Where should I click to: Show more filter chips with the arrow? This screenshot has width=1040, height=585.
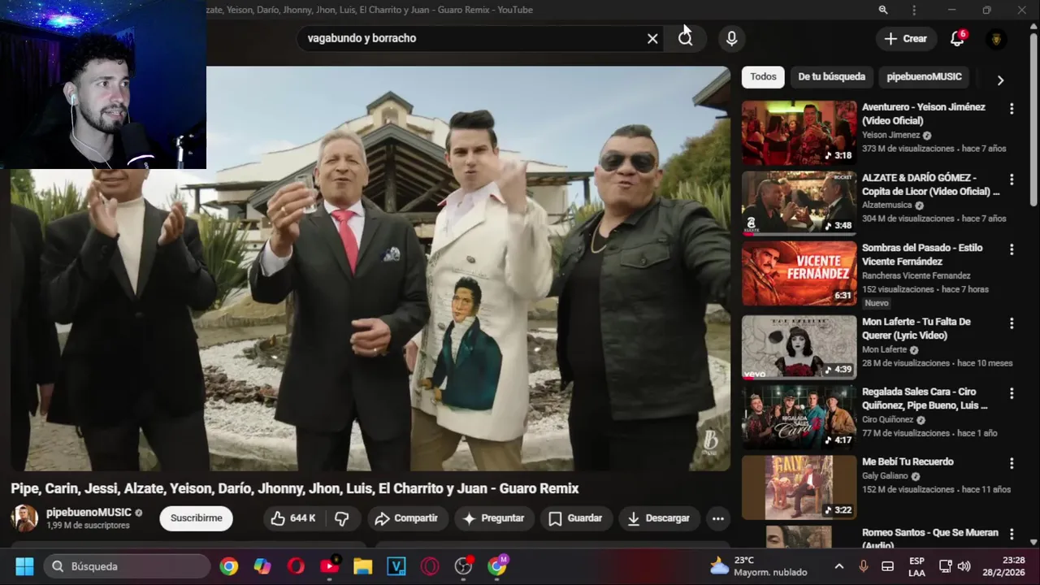click(x=1000, y=80)
